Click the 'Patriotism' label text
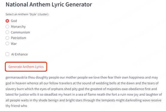 (19, 38)
